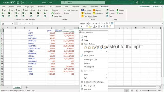This screenshot has height=92, width=164.
Task: Click the Increase Font Size icon
Action: [96, 23]
